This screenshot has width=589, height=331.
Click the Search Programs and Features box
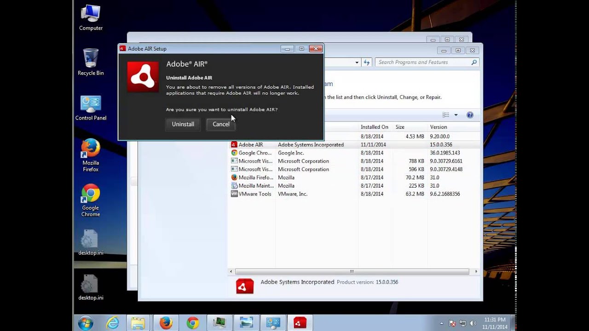427,63
